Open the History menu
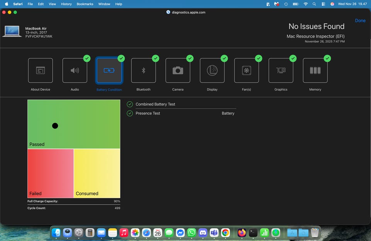 pyautogui.click(x=66, y=4)
